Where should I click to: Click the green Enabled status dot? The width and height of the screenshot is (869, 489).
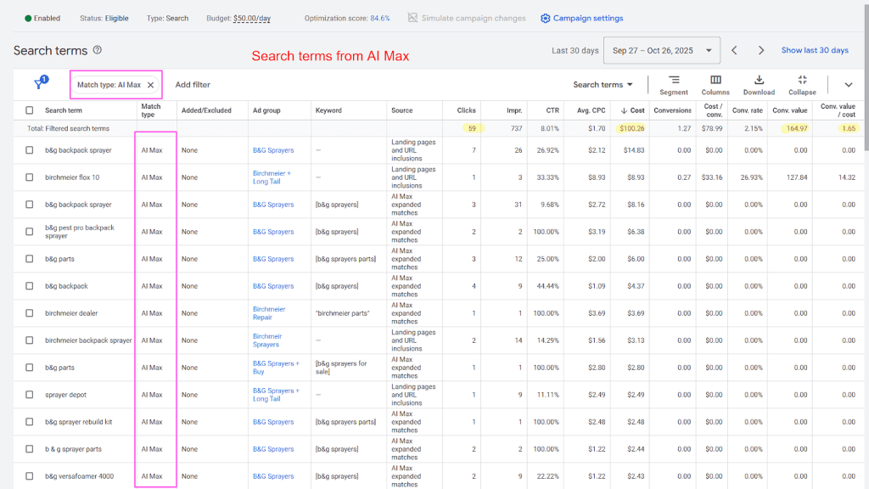28,19
